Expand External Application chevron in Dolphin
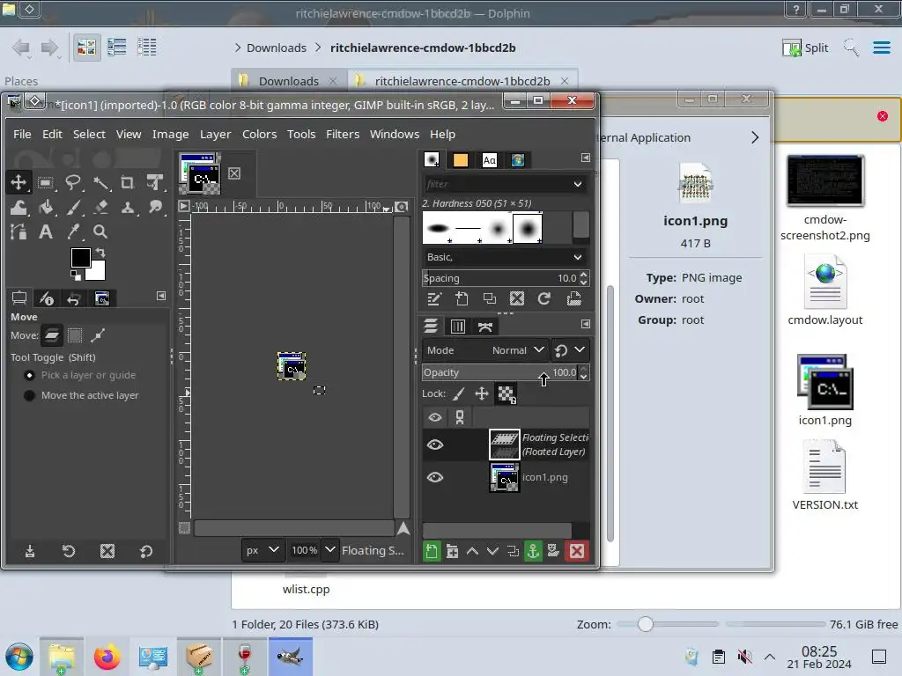Screen dimensions: 902x676 click(755, 137)
